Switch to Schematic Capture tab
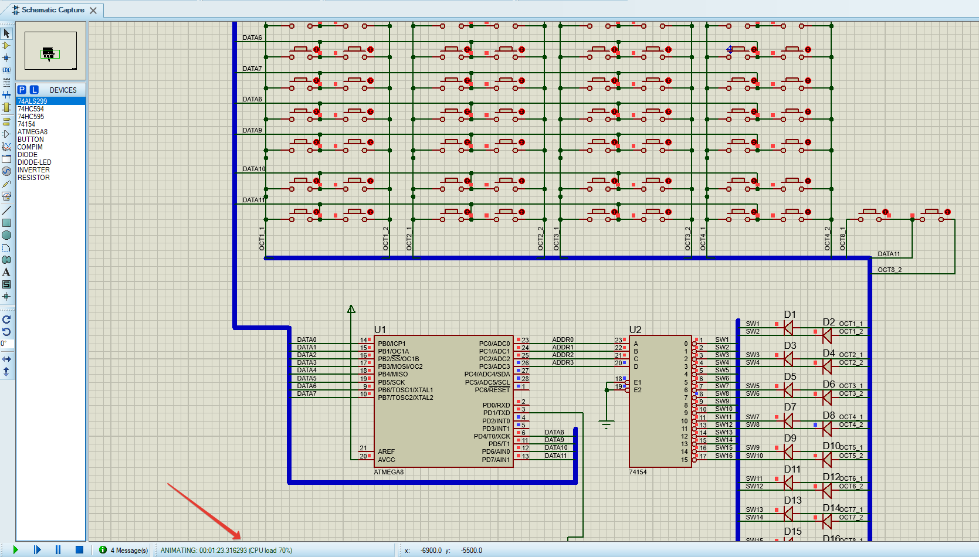 pyautogui.click(x=53, y=10)
